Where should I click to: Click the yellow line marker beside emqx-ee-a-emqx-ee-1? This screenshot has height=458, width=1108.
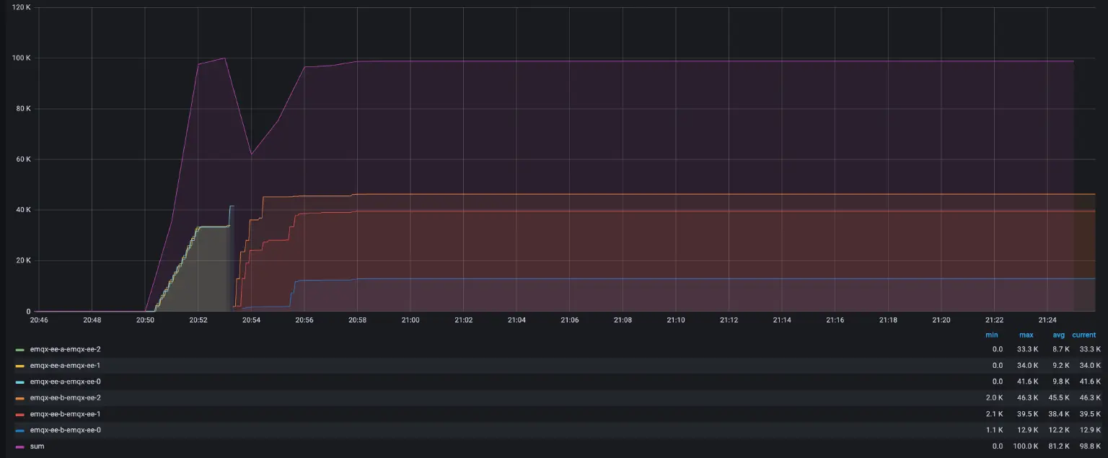20,365
